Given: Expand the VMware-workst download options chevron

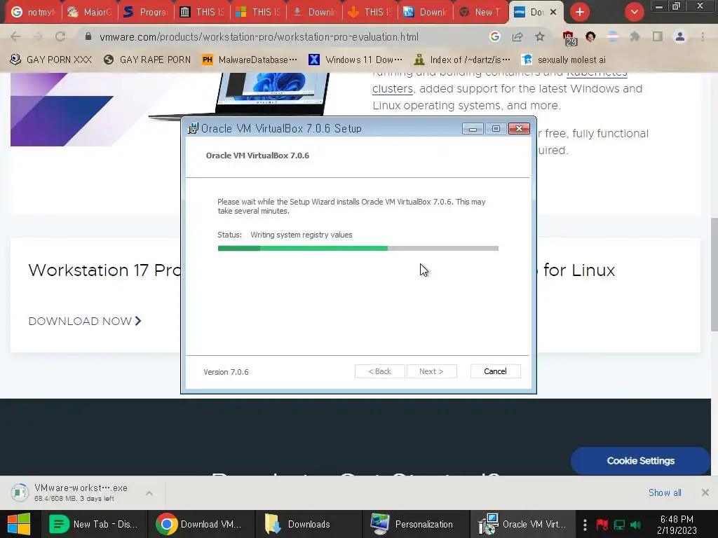Looking at the screenshot, I should (149, 492).
